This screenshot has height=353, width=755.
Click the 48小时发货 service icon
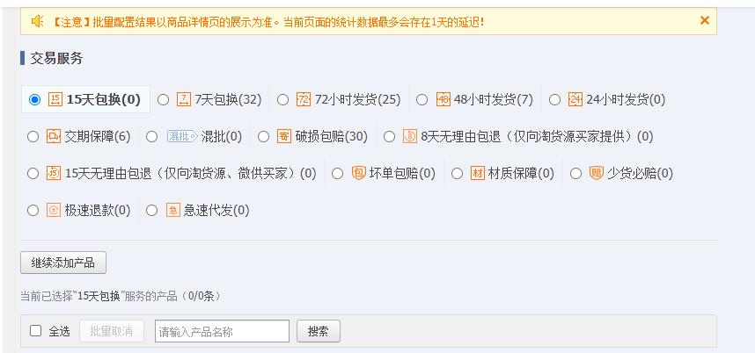coord(443,99)
